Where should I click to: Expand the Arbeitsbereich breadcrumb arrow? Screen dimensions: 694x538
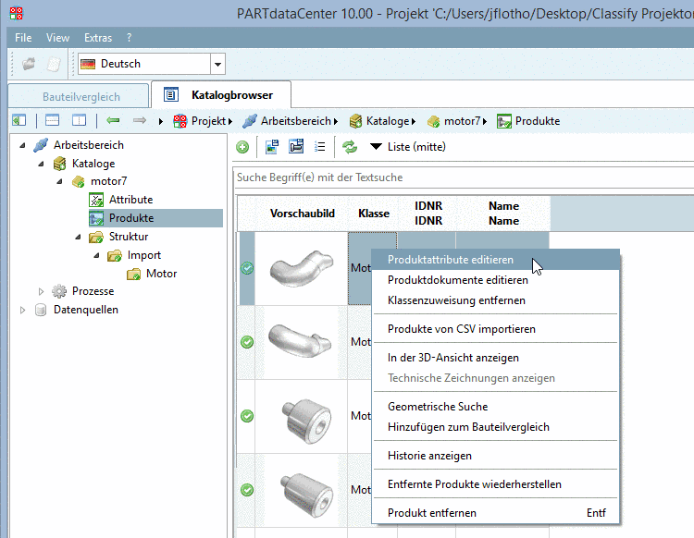336,122
